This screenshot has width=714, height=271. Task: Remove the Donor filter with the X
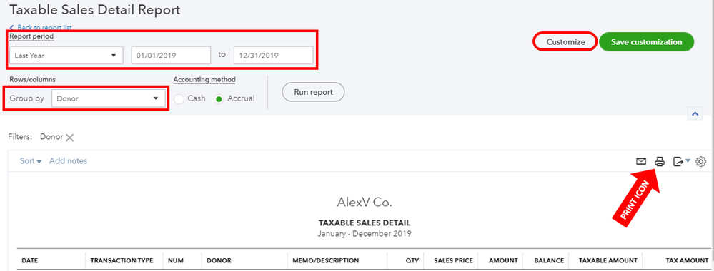(69, 138)
